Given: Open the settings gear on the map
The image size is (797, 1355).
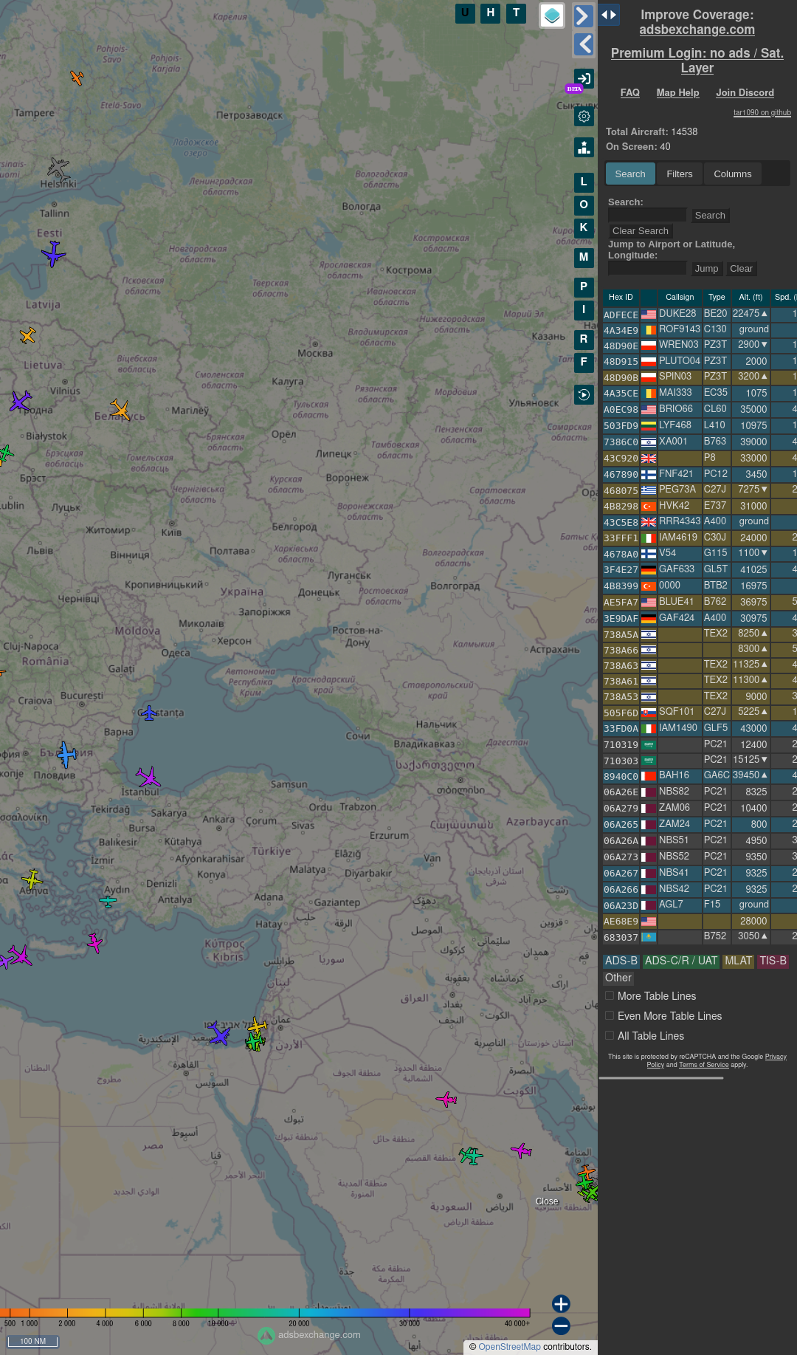Looking at the screenshot, I should (584, 117).
